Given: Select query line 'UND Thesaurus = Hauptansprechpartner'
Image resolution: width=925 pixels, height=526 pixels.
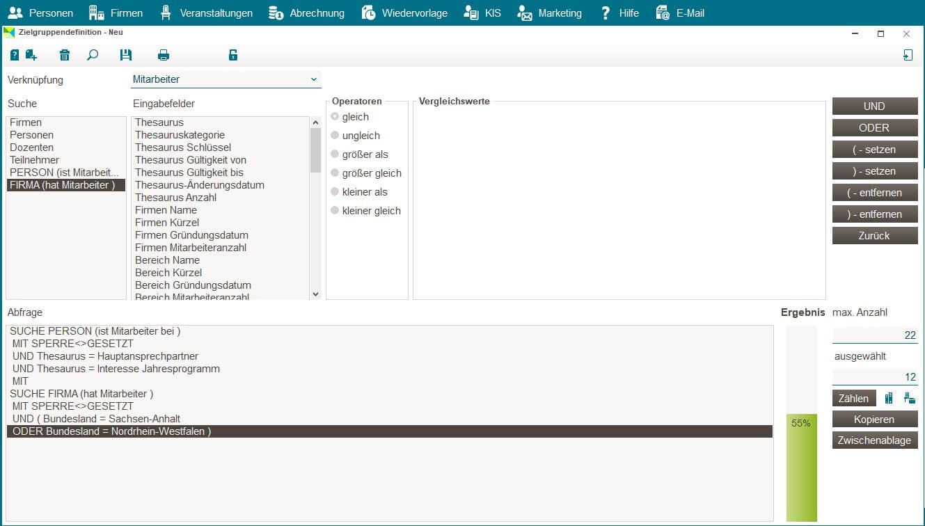Looking at the screenshot, I should [390, 356].
